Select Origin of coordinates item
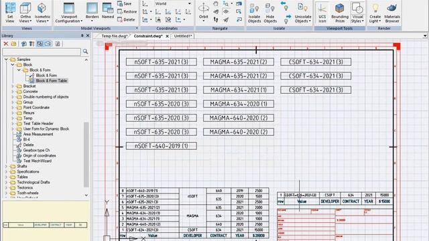429x241 pixels. coord(40,155)
